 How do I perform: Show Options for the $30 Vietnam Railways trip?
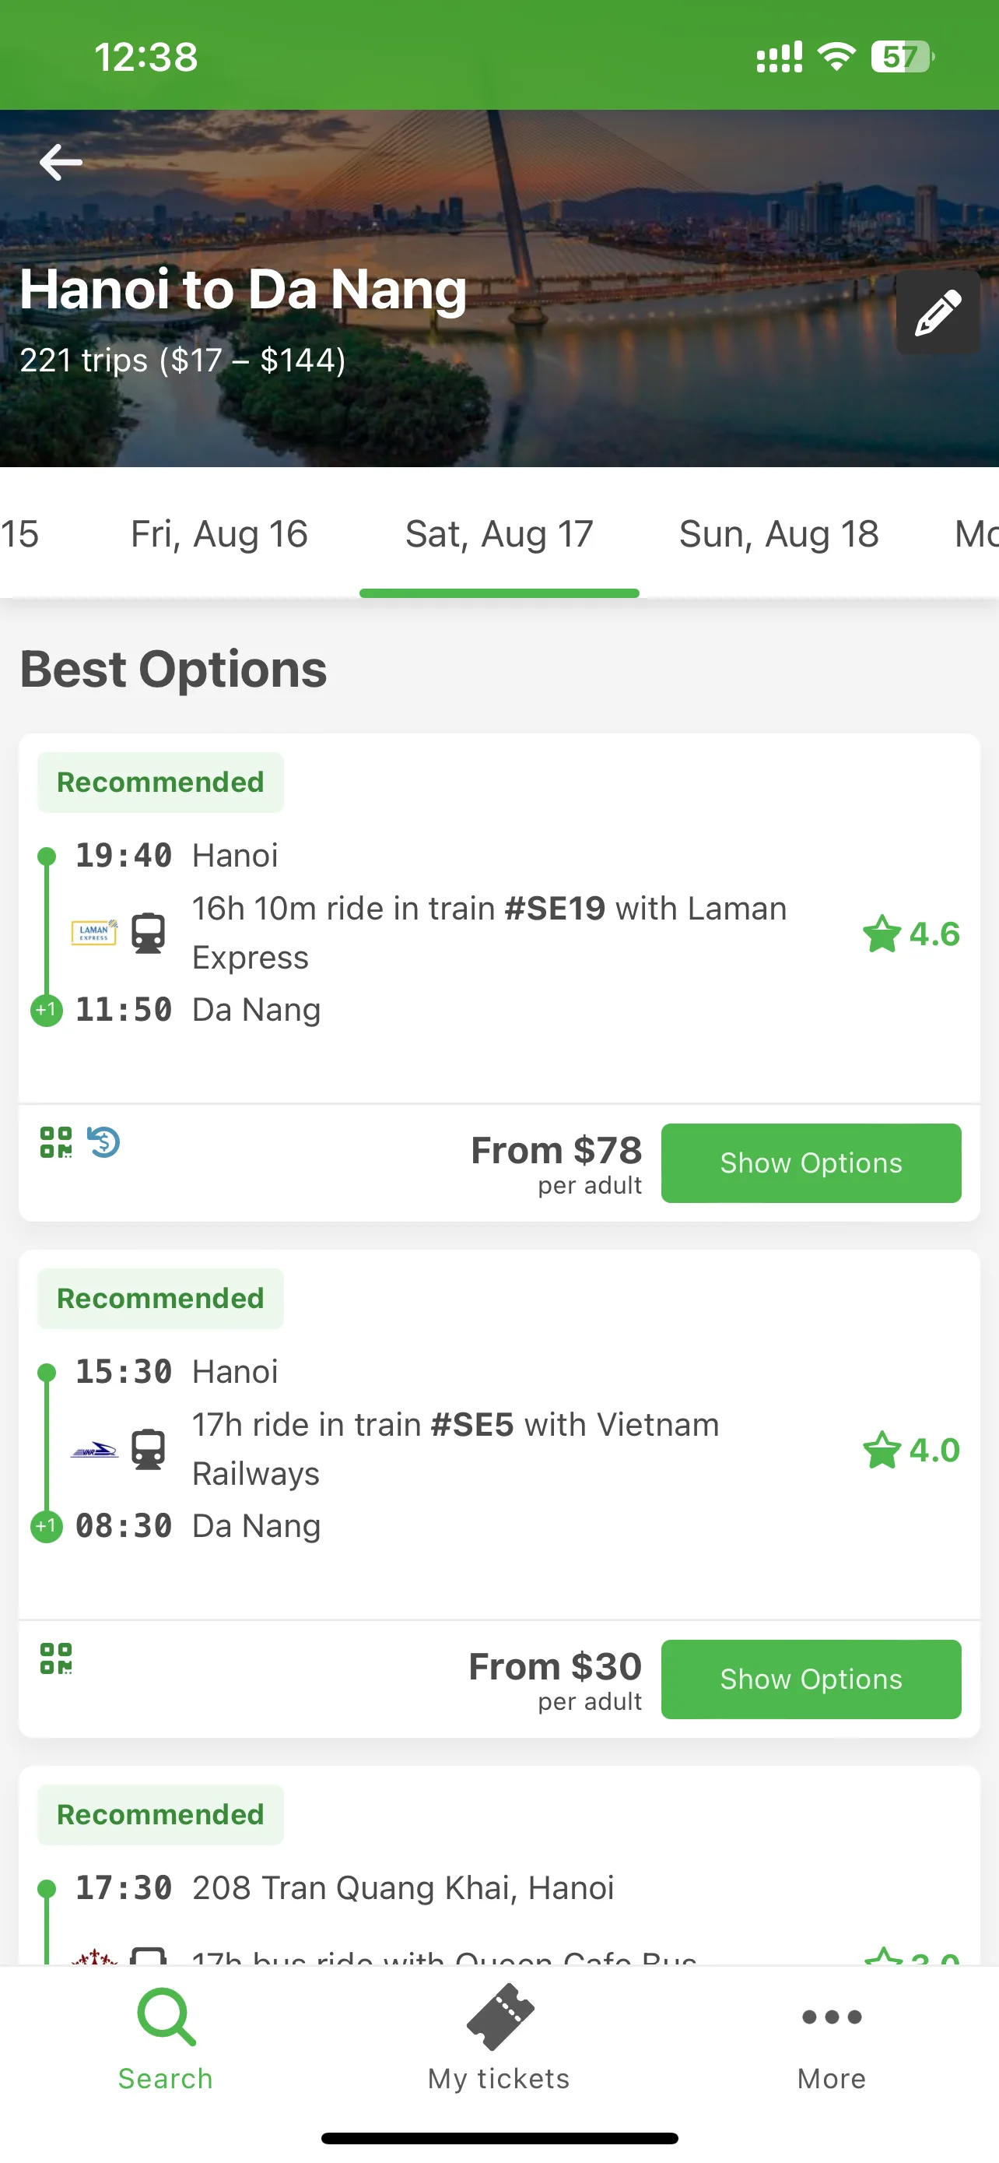(x=811, y=1679)
